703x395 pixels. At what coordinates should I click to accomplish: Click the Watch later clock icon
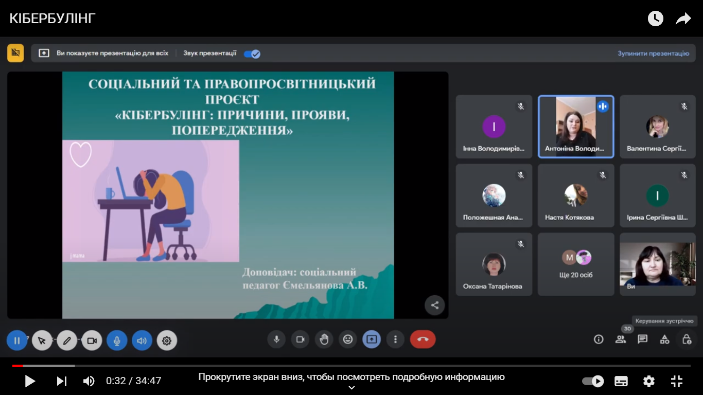pyautogui.click(x=655, y=19)
